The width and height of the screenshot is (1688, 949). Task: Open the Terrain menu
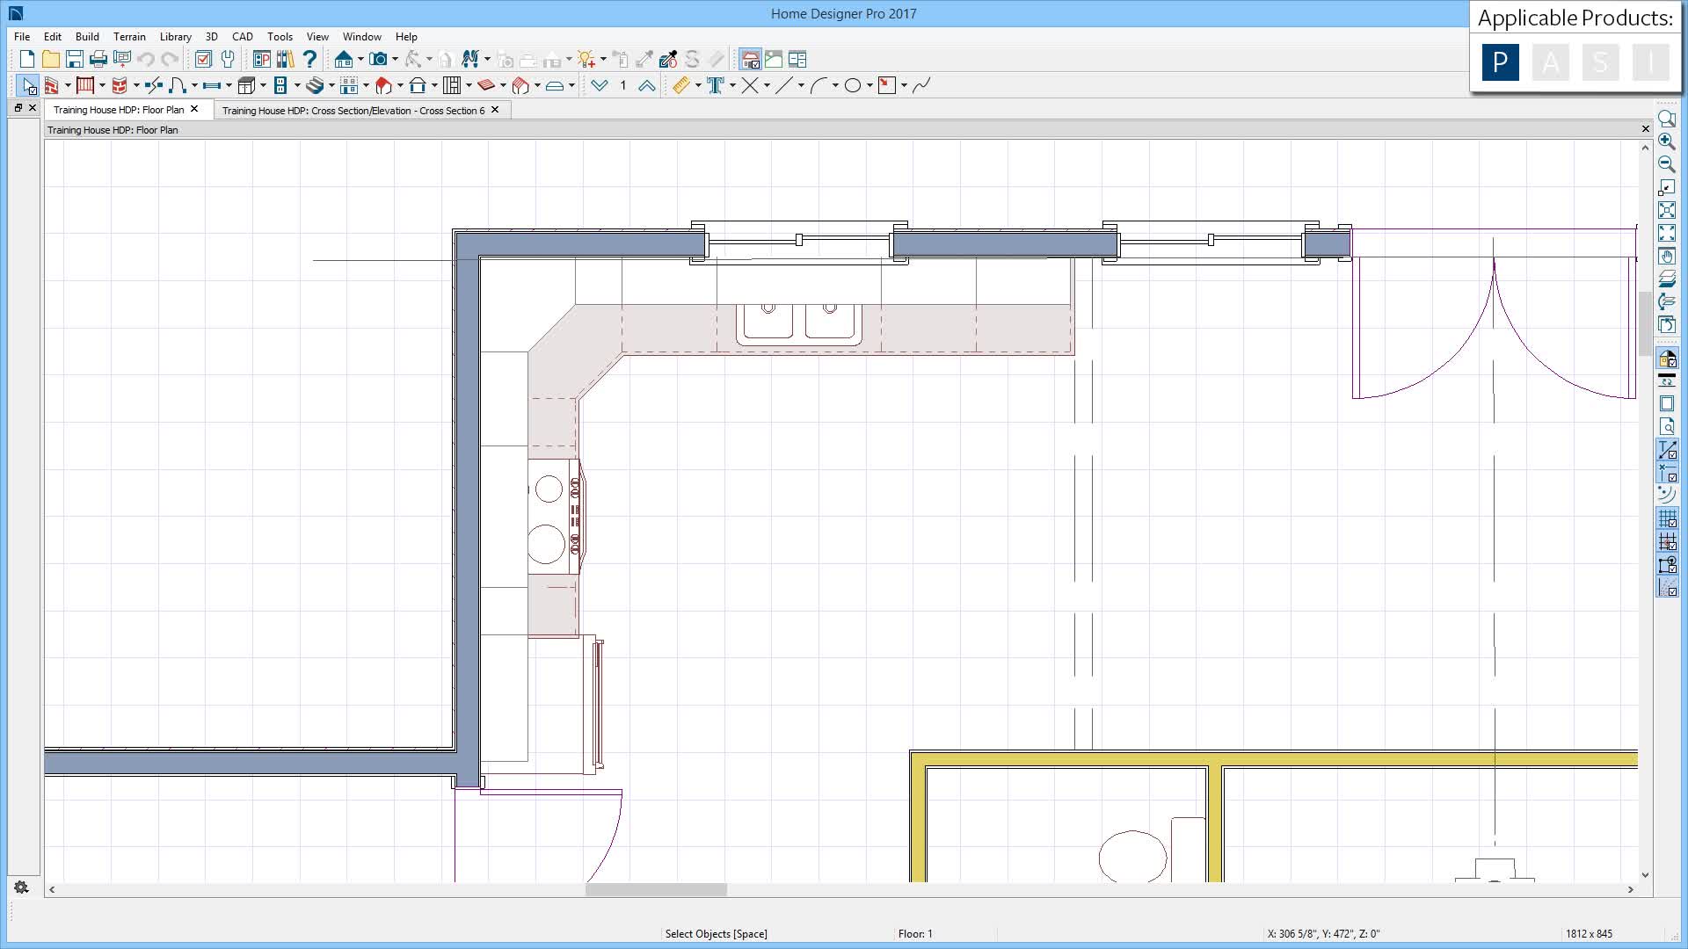tap(129, 37)
